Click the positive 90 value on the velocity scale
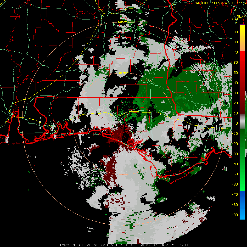247x247 pixels. pos(236,32)
